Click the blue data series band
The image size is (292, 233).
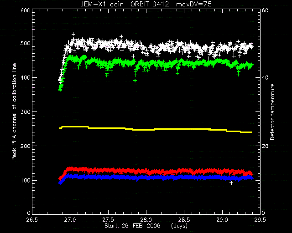156,177
